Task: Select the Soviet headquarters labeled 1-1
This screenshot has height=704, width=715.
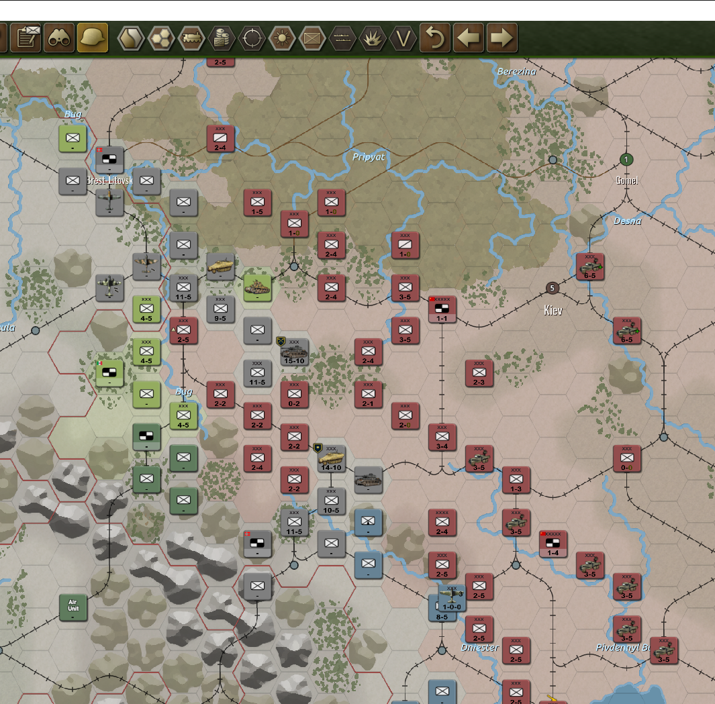Action: tap(442, 309)
